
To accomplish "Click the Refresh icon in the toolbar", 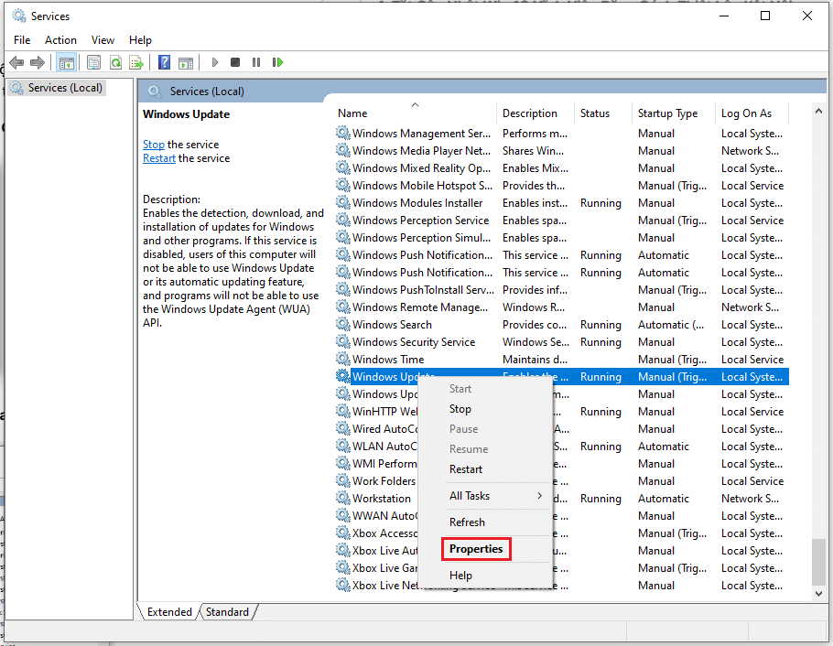I will [x=115, y=63].
